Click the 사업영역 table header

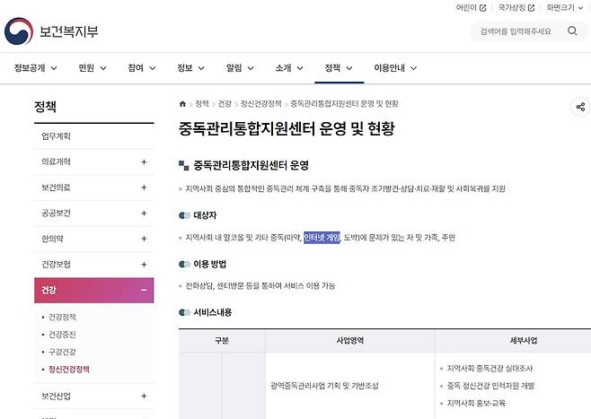click(349, 341)
